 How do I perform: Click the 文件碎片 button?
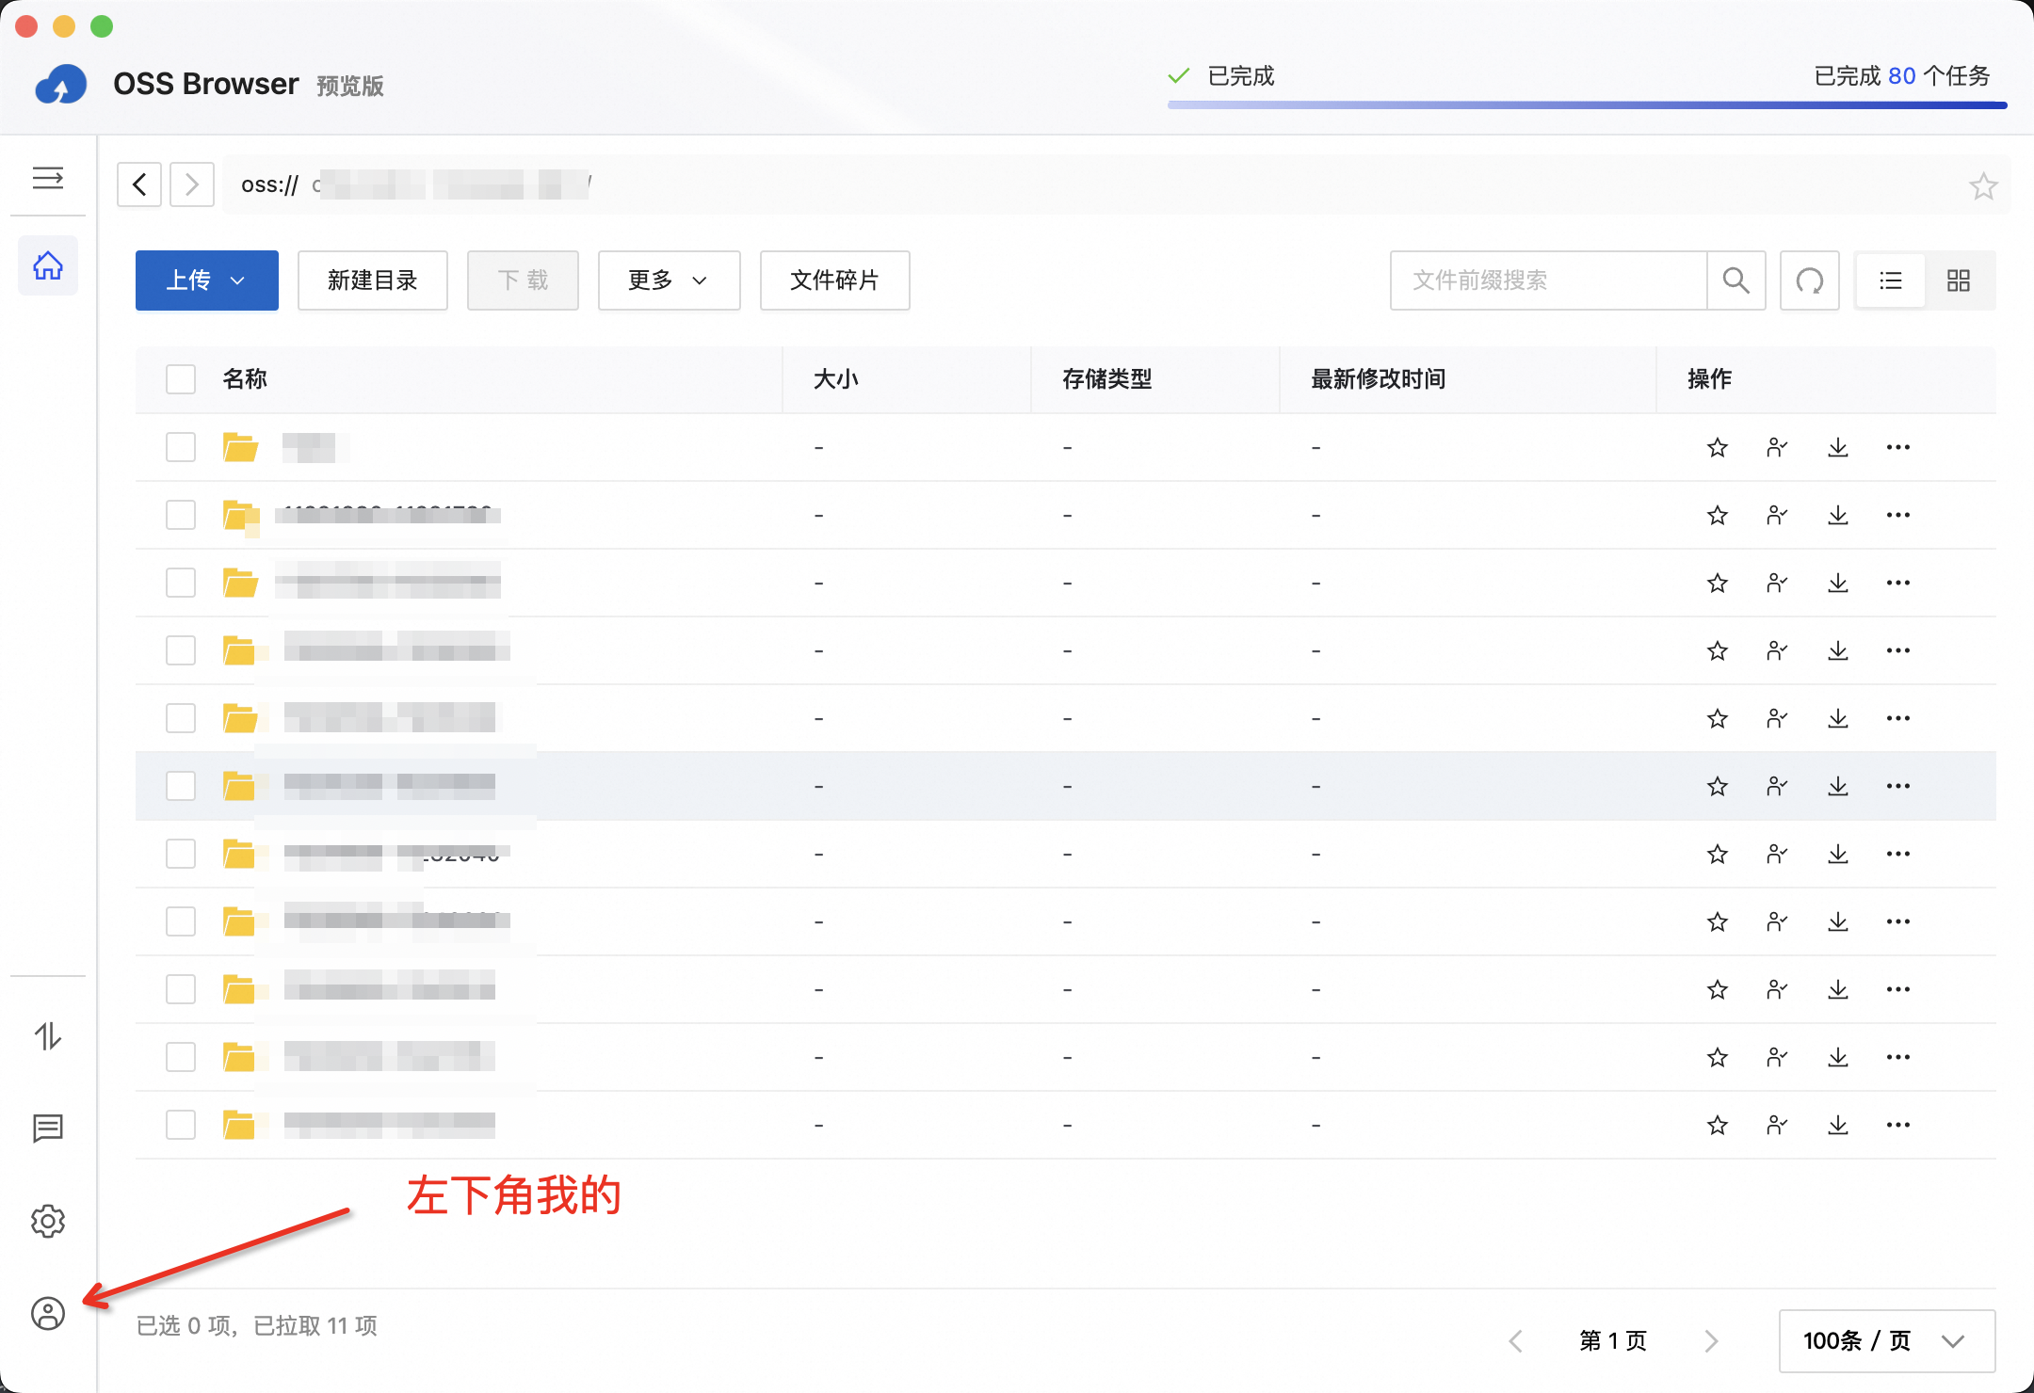tap(834, 280)
